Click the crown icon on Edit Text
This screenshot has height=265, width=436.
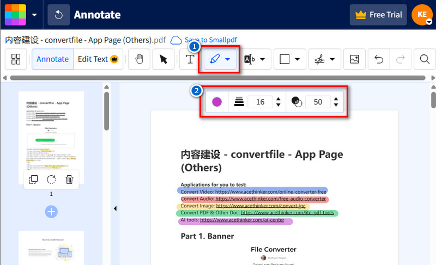point(114,59)
